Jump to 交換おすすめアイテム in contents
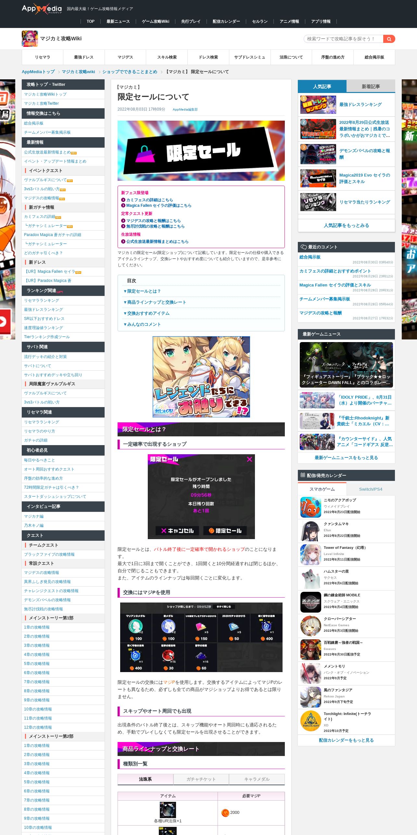Viewport: 417px width, 835px height. click(x=148, y=313)
